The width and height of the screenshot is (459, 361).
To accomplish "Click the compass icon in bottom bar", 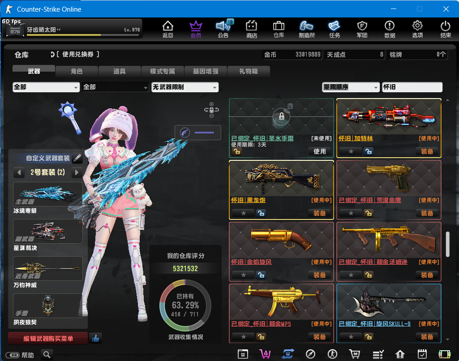I will pos(310,354).
